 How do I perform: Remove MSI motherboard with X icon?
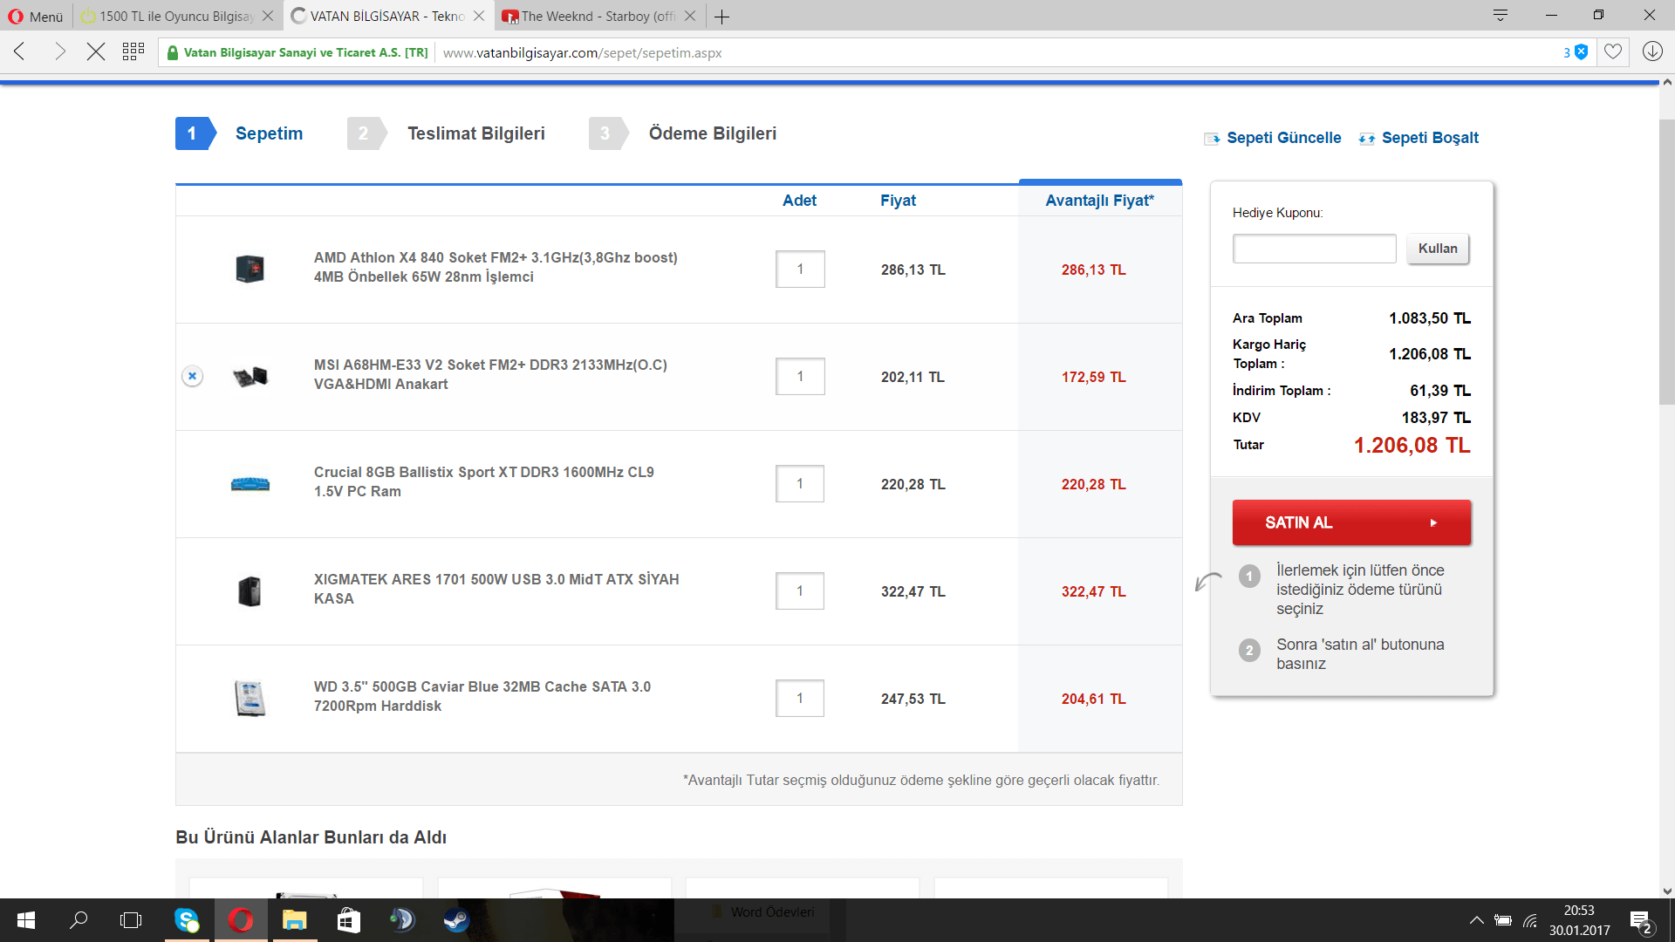(x=193, y=376)
